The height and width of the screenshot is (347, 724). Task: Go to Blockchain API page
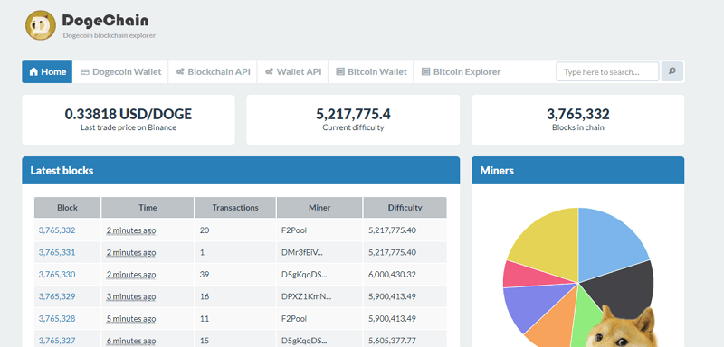213,71
